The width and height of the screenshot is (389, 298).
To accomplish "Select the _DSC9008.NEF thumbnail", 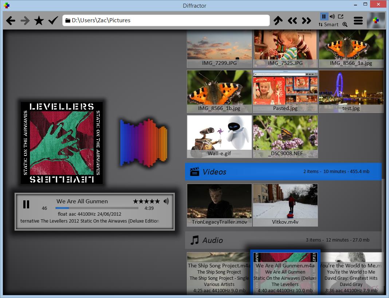I will click(x=285, y=137).
